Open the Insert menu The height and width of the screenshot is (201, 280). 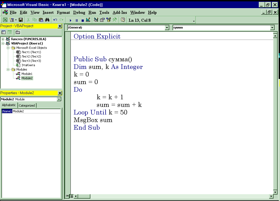point(48,12)
